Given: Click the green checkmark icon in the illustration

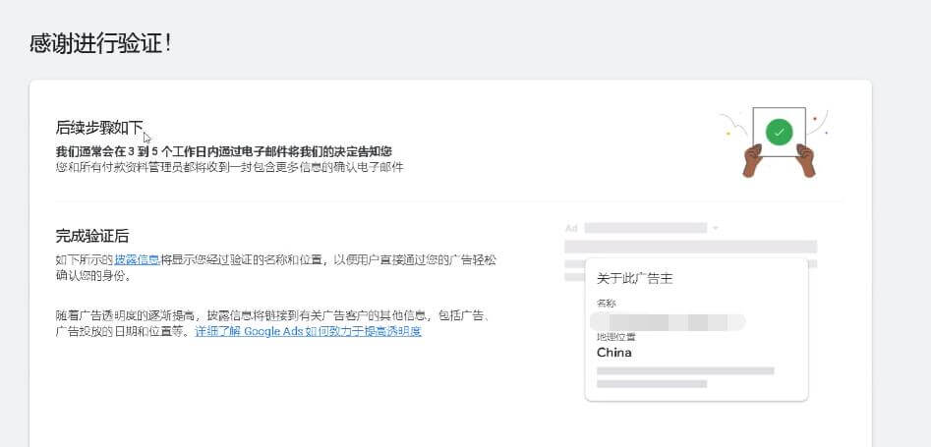Looking at the screenshot, I should pos(779,132).
